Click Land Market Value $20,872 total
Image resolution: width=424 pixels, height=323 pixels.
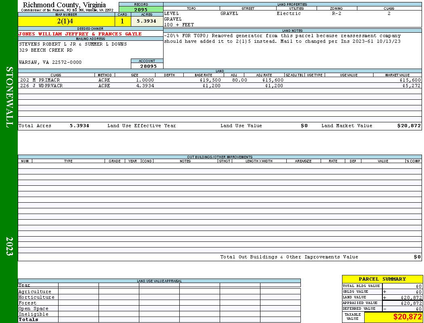pyautogui.click(x=409, y=126)
